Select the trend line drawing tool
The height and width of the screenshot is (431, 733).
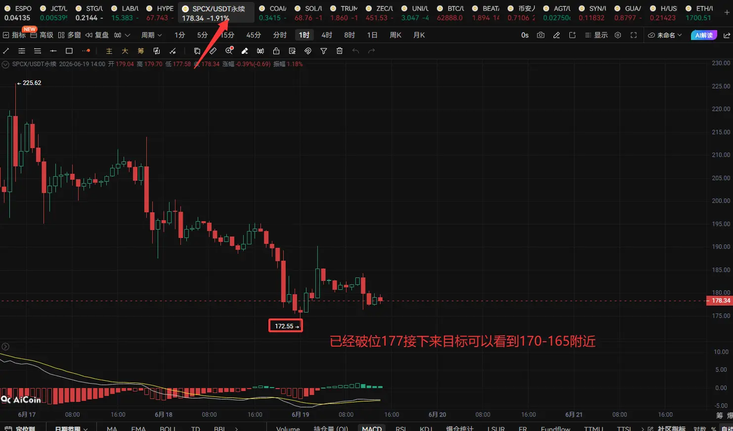6,51
